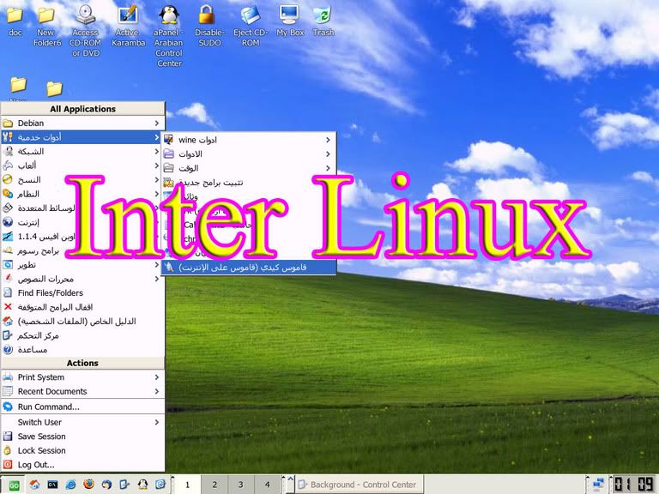
Task: Click Save Session entry
Action: (x=82, y=437)
